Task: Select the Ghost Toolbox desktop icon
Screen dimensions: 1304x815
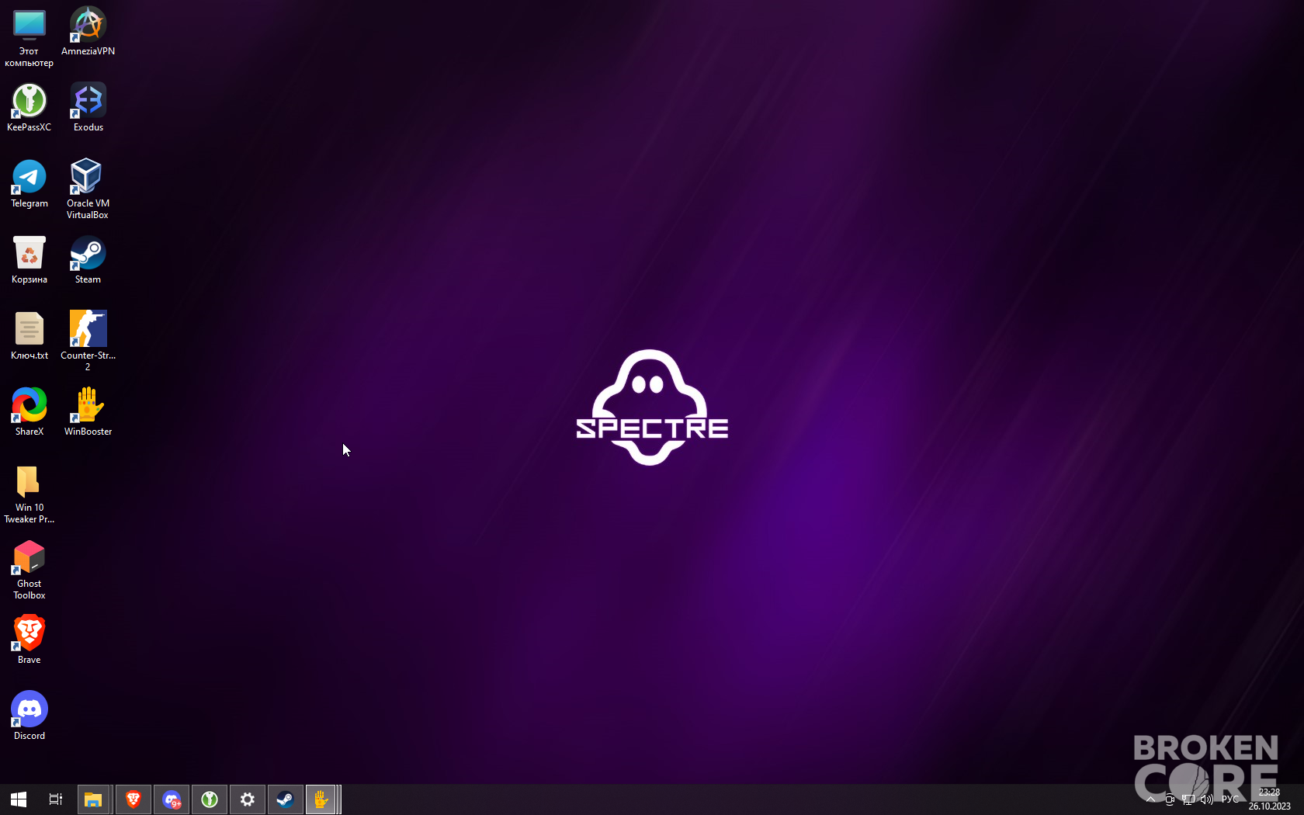Action: click(x=29, y=570)
